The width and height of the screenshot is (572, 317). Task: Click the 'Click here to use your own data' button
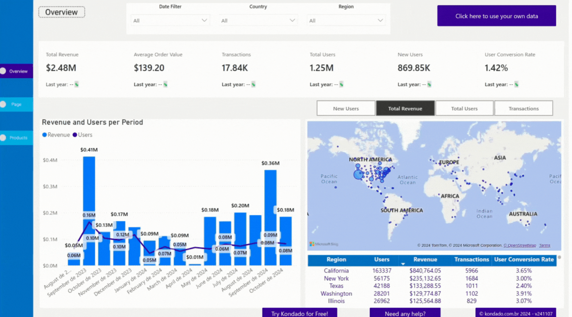coord(496,16)
